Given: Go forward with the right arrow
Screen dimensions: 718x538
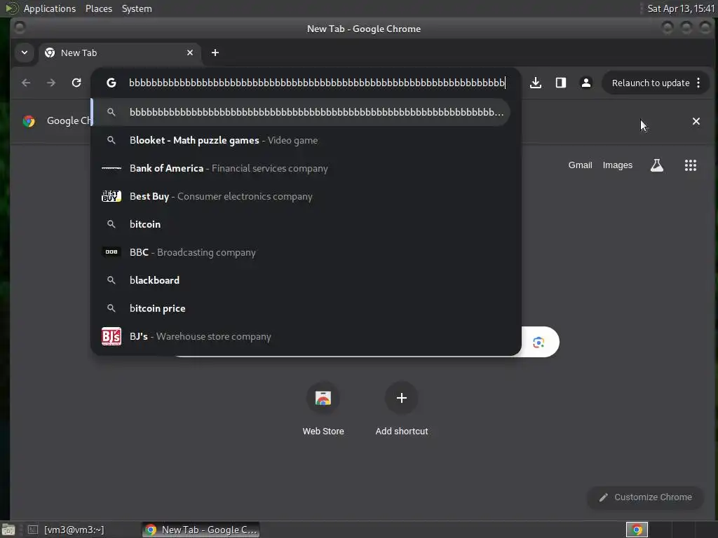Looking at the screenshot, I should pyautogui.click(x=51, y=83).
